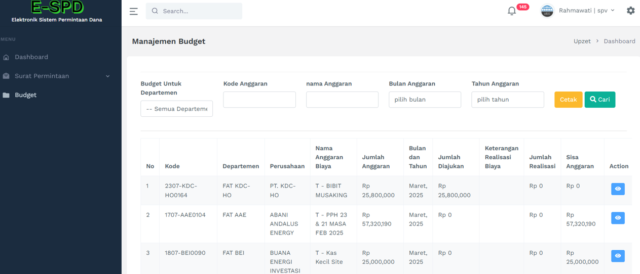The height and width of the screenshot is (274, 640).
Task: Click the Rahmawati profile avatar
Action: [x=547, y=11]
